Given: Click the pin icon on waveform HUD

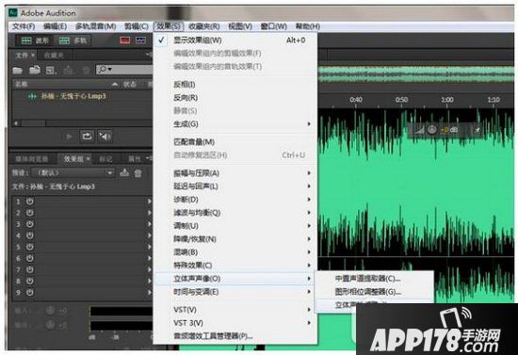Looking at the screenshot, I should [x=478, y=130].
